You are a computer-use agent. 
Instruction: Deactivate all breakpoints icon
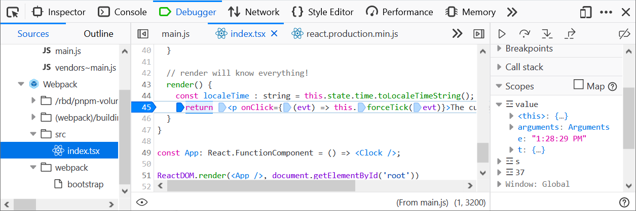624,34
